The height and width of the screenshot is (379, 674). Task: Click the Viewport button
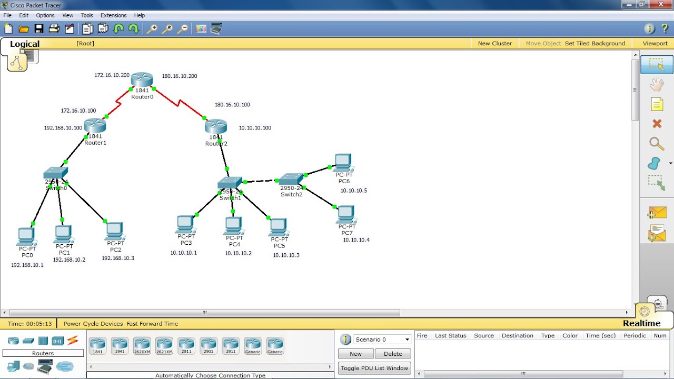point(655,44)
